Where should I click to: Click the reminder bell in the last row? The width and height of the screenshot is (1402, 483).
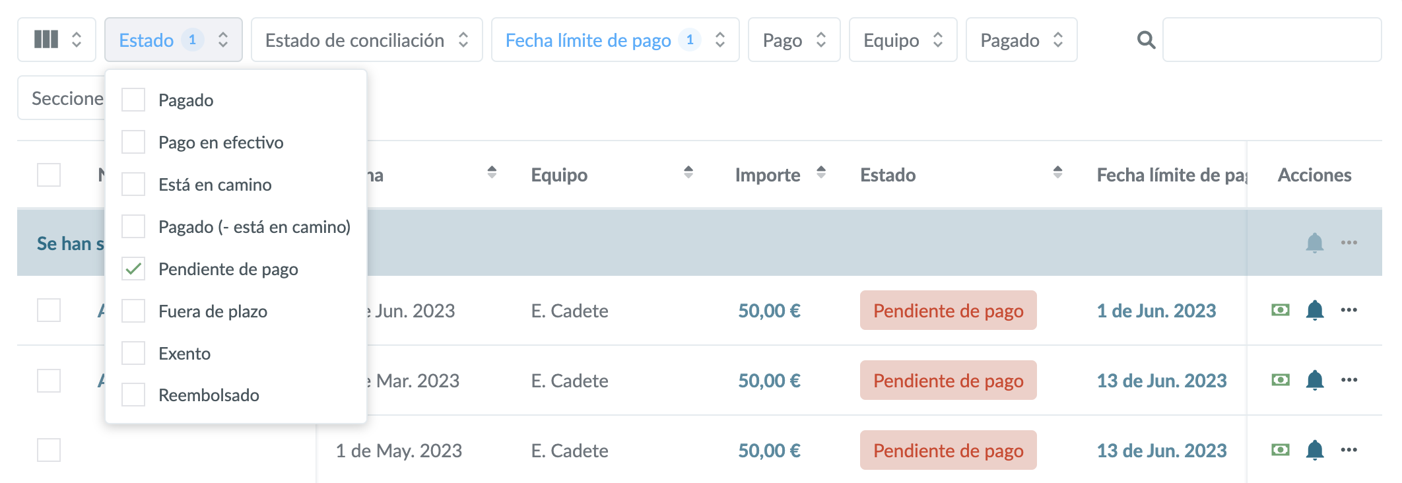pyautogui.click(x=1314, y=450)
